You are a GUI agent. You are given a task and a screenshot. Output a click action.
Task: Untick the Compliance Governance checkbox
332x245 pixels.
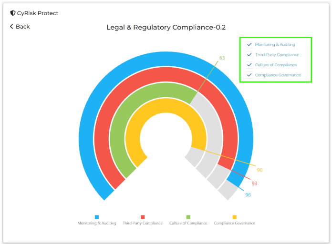tap(249, 75)
